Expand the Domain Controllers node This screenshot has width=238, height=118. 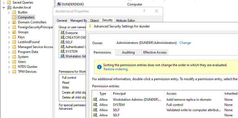click(x=9, y=22)
